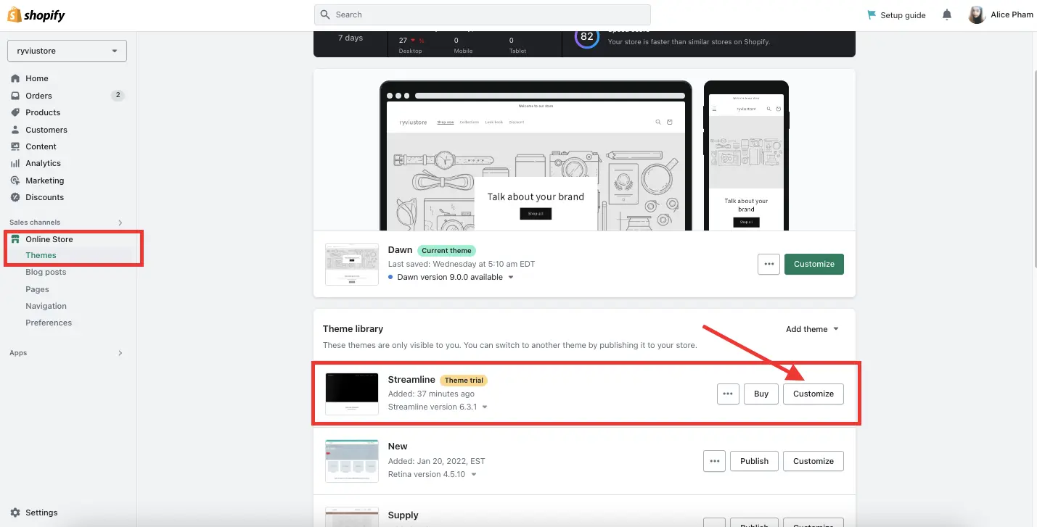Viewport: 1037px width, 527px height.
Task: Open the Add theme dropdown
Action: [811, 328]
